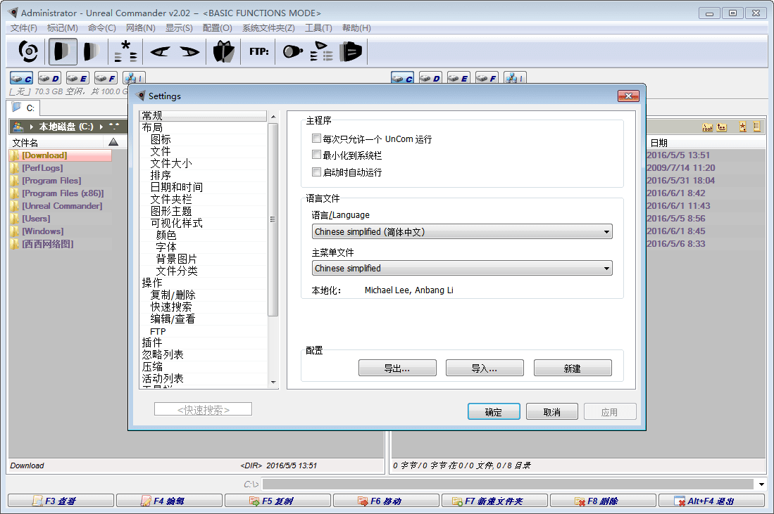Switch right panel to drive D
The width and height of the screenshot is (774, 514).
pos(430,78)
